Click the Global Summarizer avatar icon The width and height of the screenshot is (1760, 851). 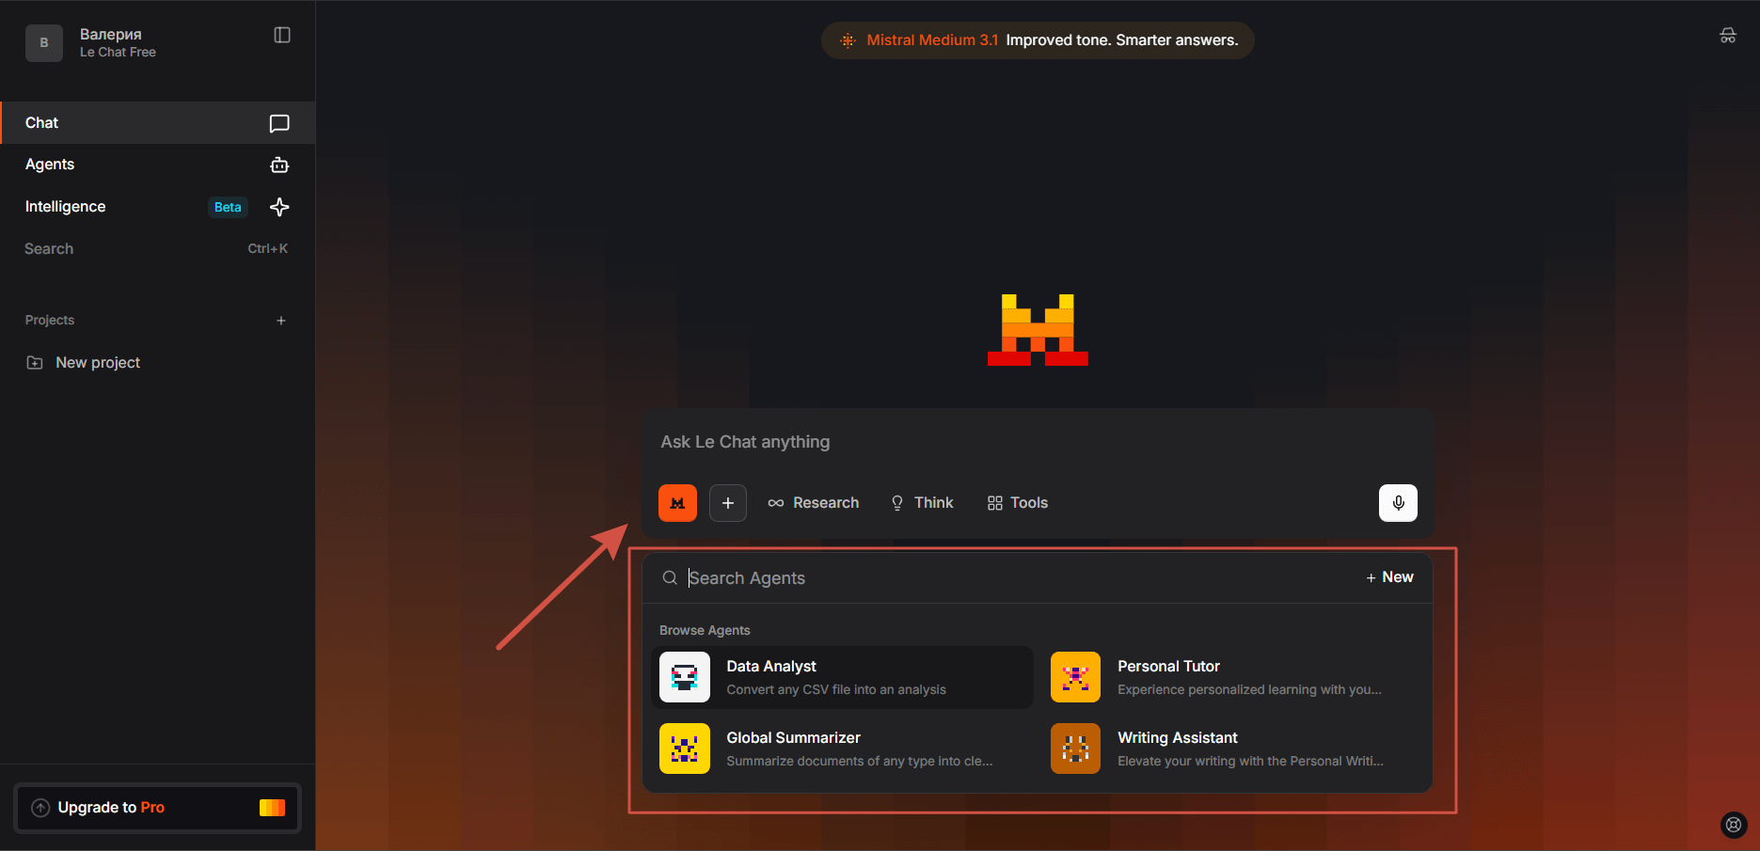[685, 749]
